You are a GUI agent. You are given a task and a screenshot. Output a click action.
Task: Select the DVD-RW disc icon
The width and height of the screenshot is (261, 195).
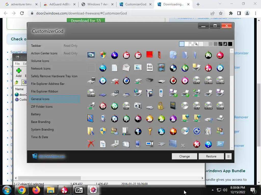91,93
